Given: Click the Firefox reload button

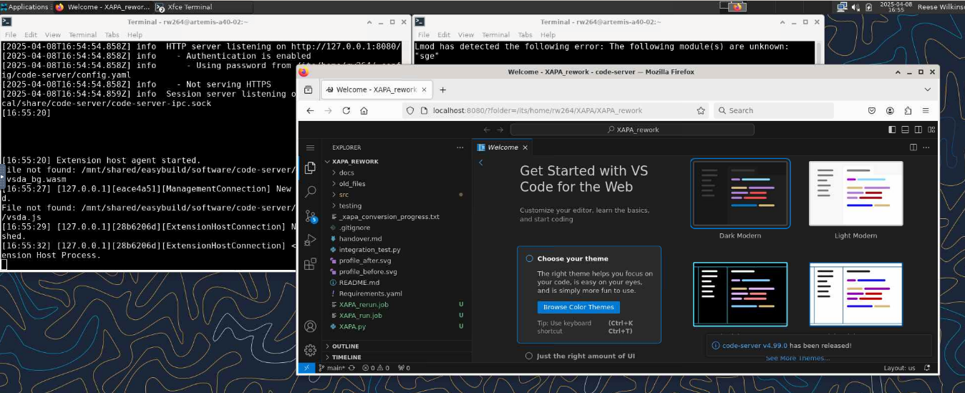Looking at the screenshot, I should 346,111.
